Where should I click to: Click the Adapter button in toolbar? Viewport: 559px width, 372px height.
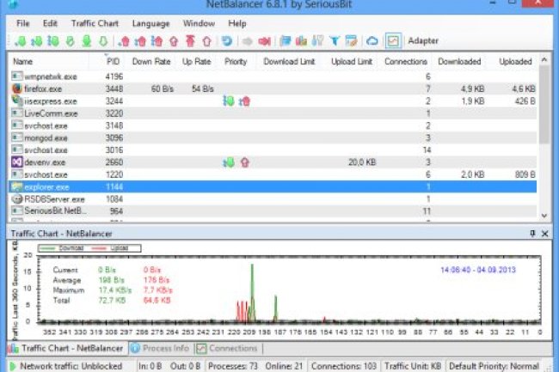(x=422, y=40)
